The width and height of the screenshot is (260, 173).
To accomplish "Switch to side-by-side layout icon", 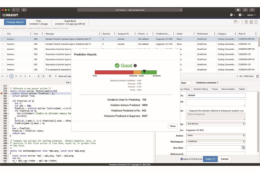I will pyautogui.click(x=256, y=22).
